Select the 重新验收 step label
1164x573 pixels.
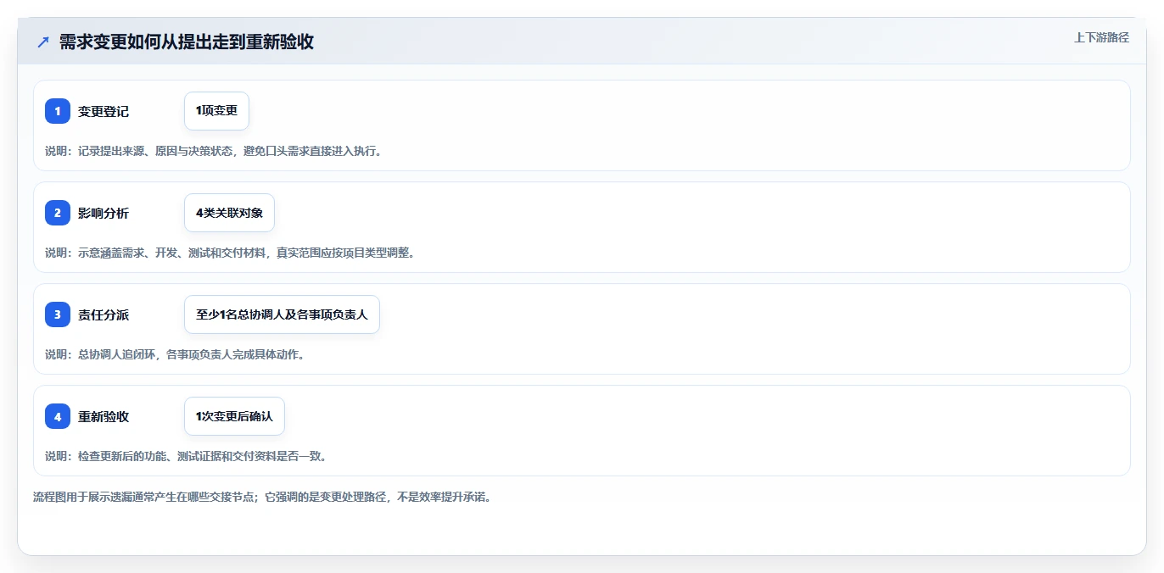pyautogui.click(x=104, y=416)
